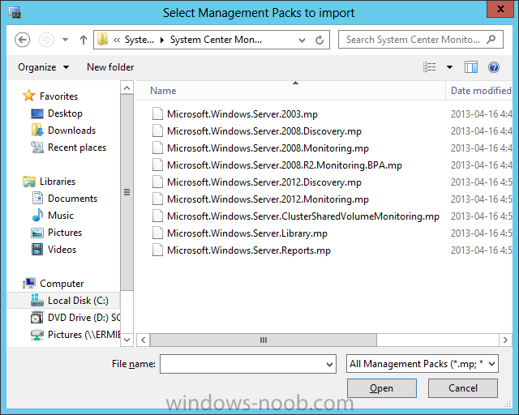The width and height of the screenshot is (519, 415).
Task: Select 'Syste...' breadcrumb in address bar
Action: 139,40
